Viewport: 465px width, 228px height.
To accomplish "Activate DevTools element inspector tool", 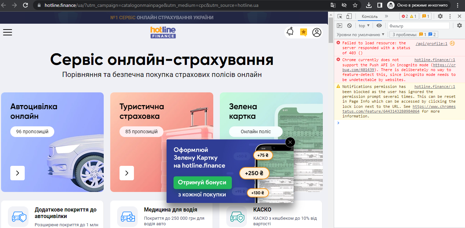I will [x=340, y=16].
